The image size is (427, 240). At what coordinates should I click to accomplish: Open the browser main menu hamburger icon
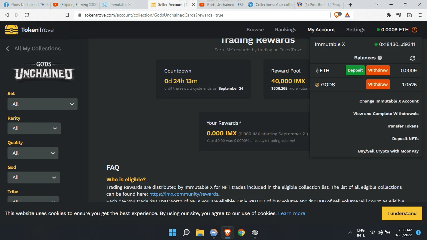(420, 15)
